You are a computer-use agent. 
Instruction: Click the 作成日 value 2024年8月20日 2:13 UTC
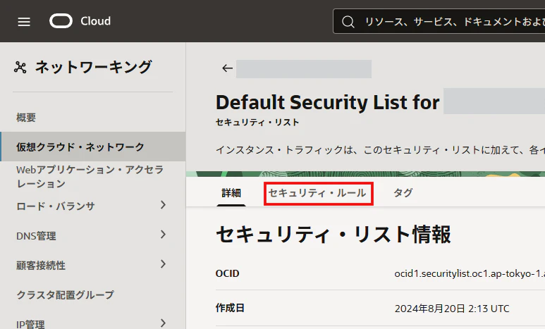[x=452, y=309]
